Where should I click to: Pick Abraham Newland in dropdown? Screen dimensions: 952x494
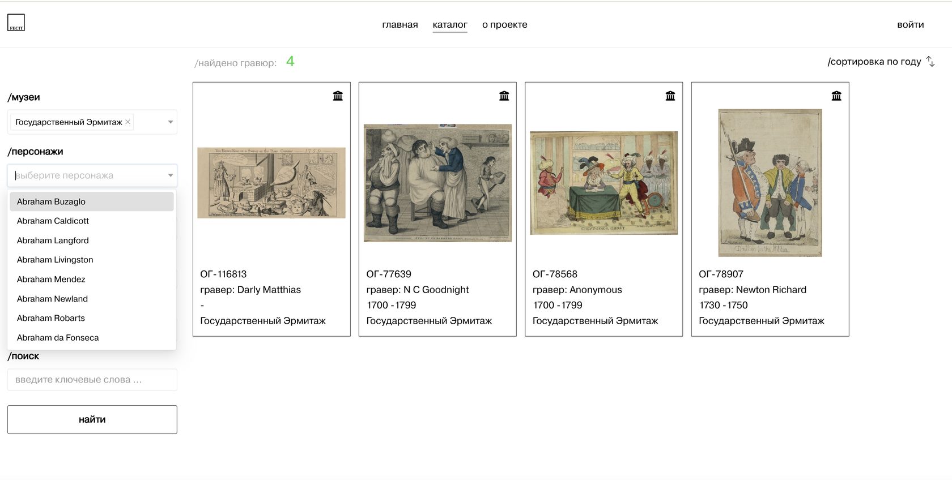(92, 299)
